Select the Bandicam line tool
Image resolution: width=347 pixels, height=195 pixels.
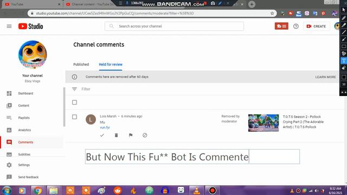[343, 32]
